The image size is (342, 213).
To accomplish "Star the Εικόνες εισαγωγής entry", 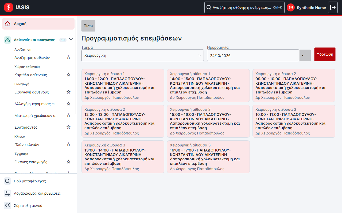I will [x=68, y=162].
